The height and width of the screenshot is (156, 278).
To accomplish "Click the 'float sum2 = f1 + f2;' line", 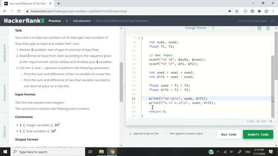I will coord(169,85).
